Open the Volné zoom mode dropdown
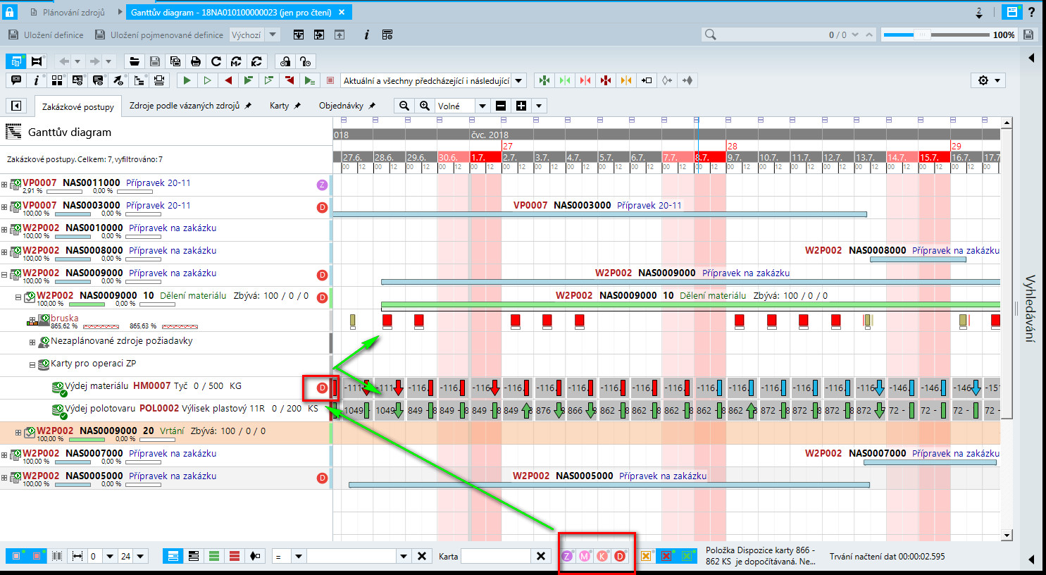The image size is (1046, 575). 462,106
